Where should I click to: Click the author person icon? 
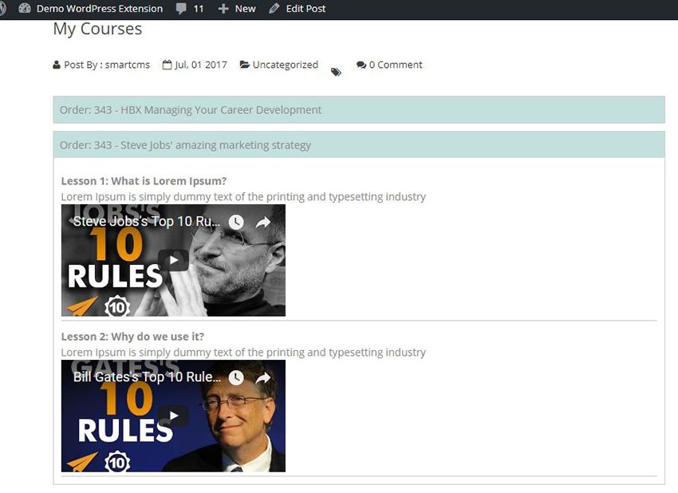pyautogui.click(x=56, y=65)
